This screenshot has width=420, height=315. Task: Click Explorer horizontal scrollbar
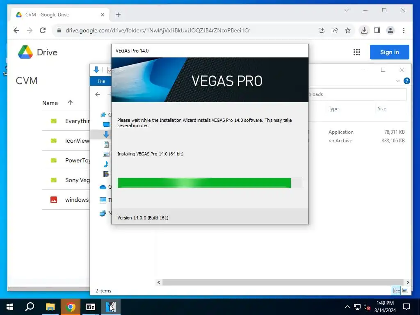click(283, 282)
